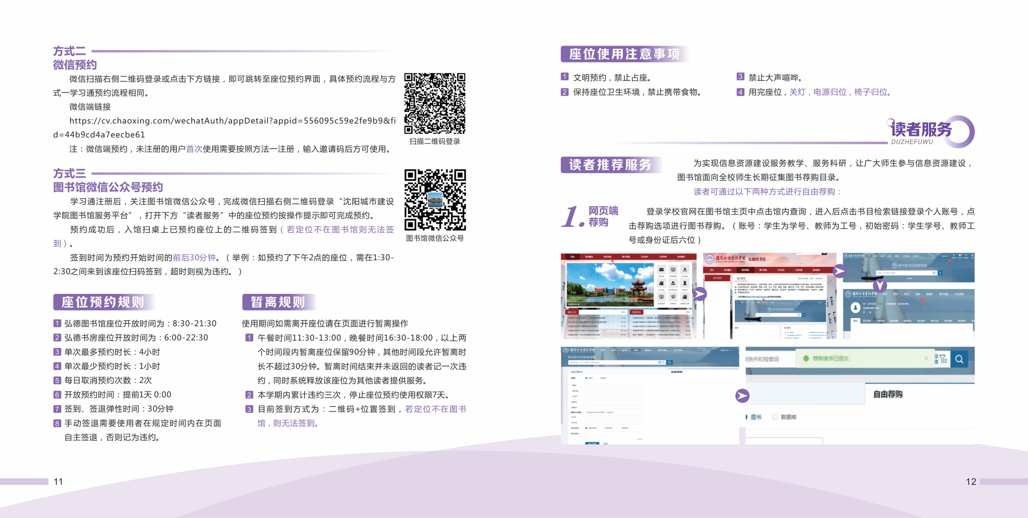Click the downward-pointing purple arrow icon
Viewport: 1028px width, 518px height.
coord(879,286)
